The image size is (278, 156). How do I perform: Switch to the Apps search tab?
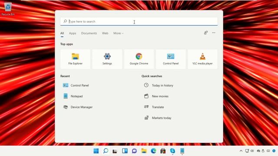73,33
